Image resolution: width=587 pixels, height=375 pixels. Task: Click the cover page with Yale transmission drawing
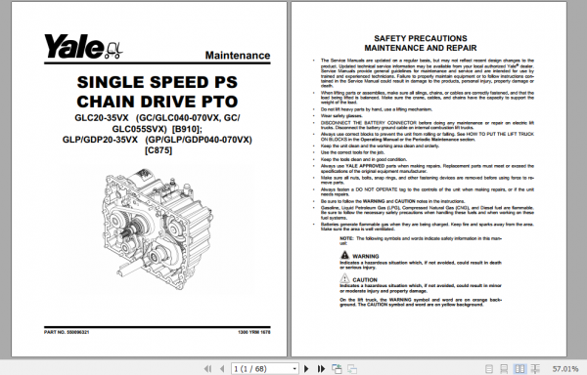(x=149, y=179)
